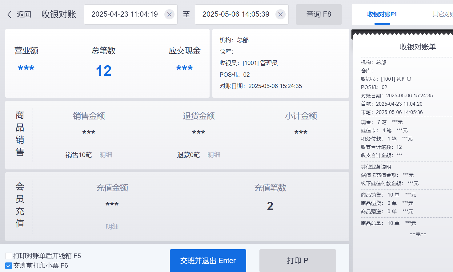Click the 返回 back label
This screenshot has width=453, height=272.
pos(24,14)
